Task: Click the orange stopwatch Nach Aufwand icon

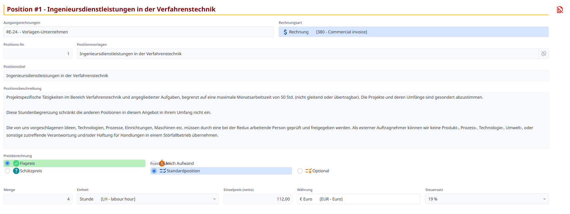Action: coord(162,163)
